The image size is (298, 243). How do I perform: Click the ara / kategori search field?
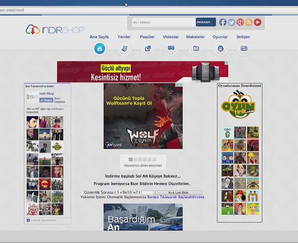[x=164, y=22]
